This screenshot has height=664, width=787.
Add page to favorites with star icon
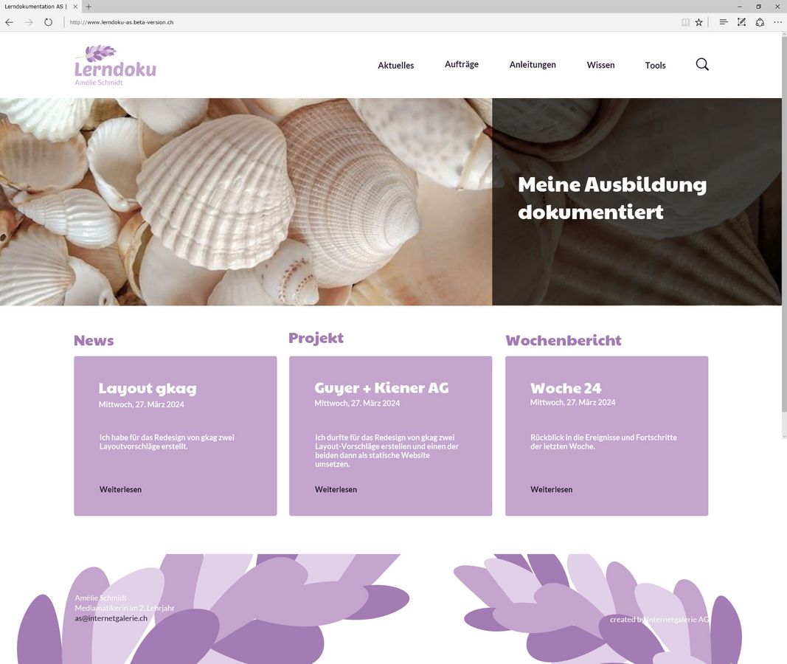coord(698,22)
